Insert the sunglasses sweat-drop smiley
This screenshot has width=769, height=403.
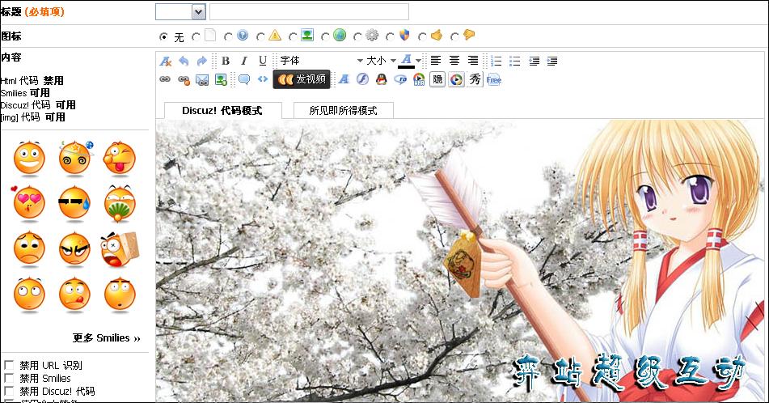pyautogui.click(x=74, y=203)
